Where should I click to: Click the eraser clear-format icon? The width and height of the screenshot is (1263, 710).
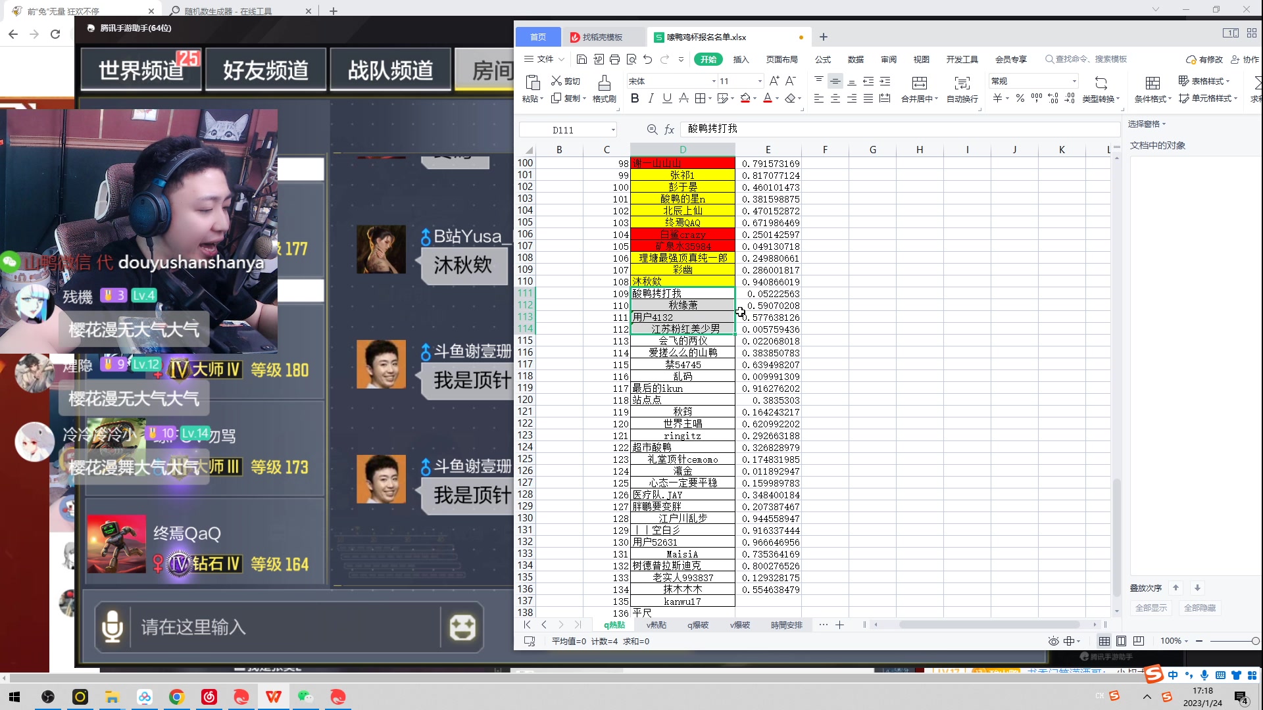point(790,98)
